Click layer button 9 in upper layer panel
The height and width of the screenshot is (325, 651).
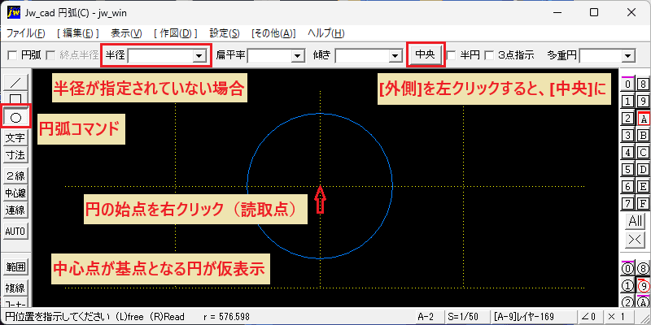(x=643, y=101)
